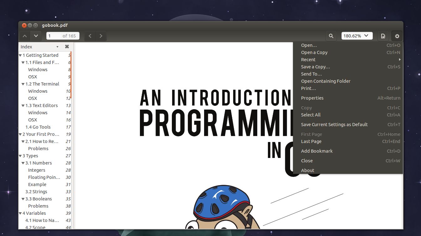Click Add Bookmark in the menu
Image resolution: width=421 pixels, height=236 pixels.
pyautogui.click(x=317, y=151)
